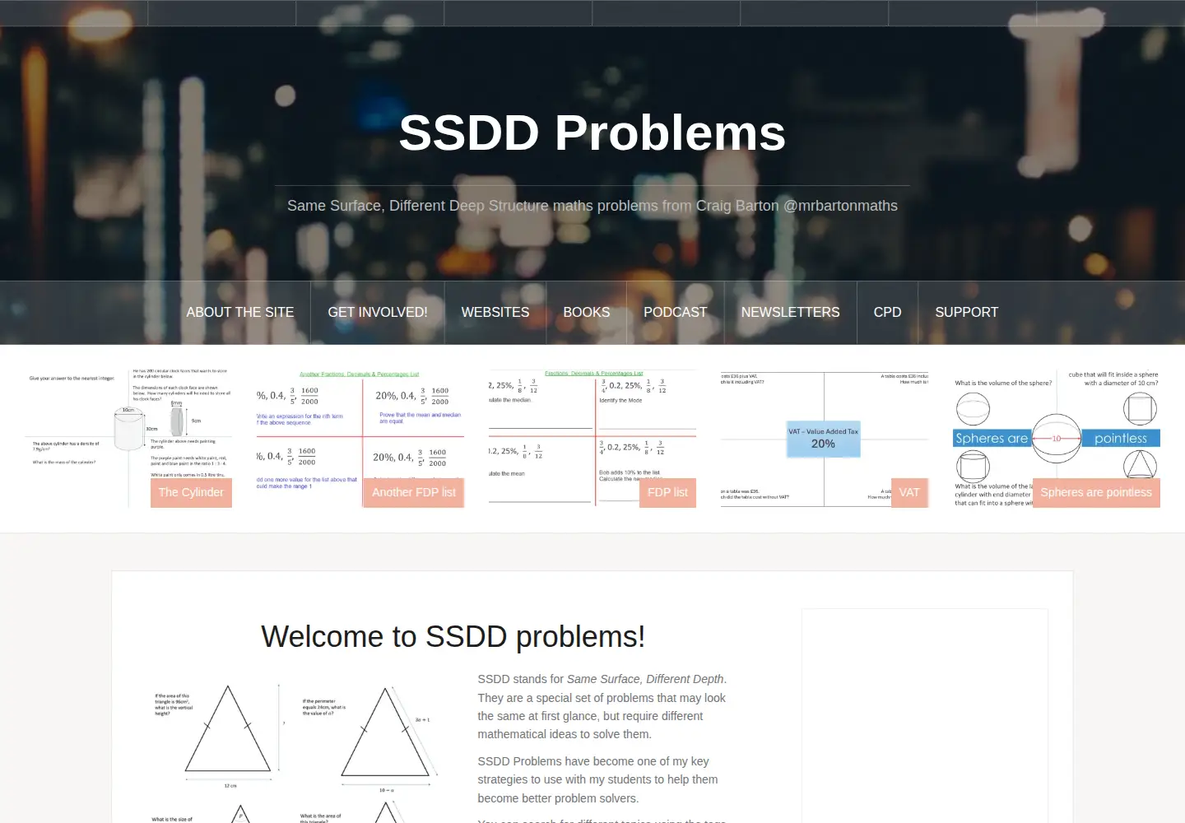Open the Newsletters menu item

791,313
